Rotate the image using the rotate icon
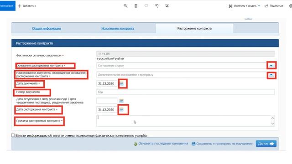Image resolution: width=292 pixels, height=164 pixels. click(156, 6)
